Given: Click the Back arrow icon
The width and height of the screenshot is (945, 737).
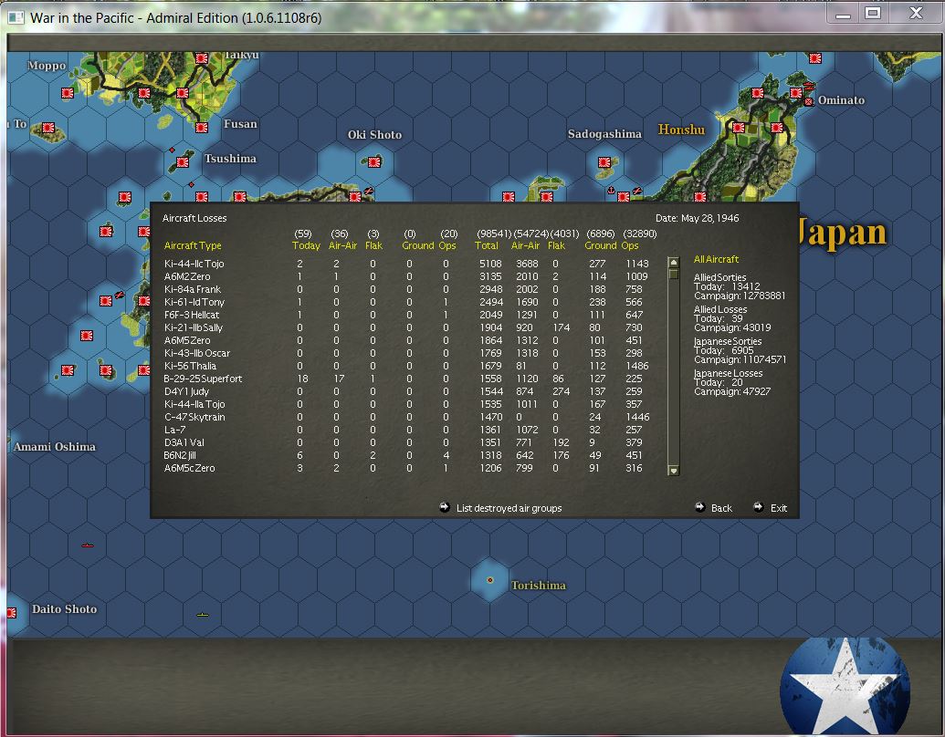Looking at the screenshot, I should [699, 507].
